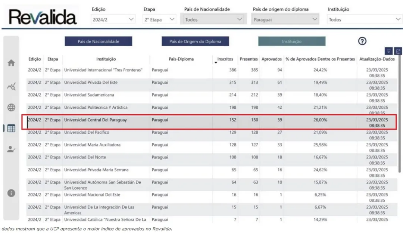Open the Edição dropdown showing 2024/2

tap(113, 19)
